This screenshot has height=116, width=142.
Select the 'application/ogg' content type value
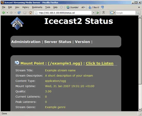56,81
